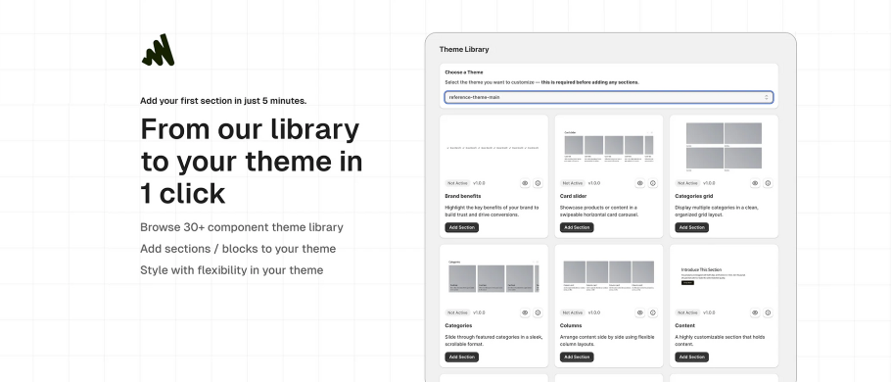The height and width of the screenshot is (382, 891).
Task: Click the text Browse 30+ component theme library
Action: click(242, 227)
